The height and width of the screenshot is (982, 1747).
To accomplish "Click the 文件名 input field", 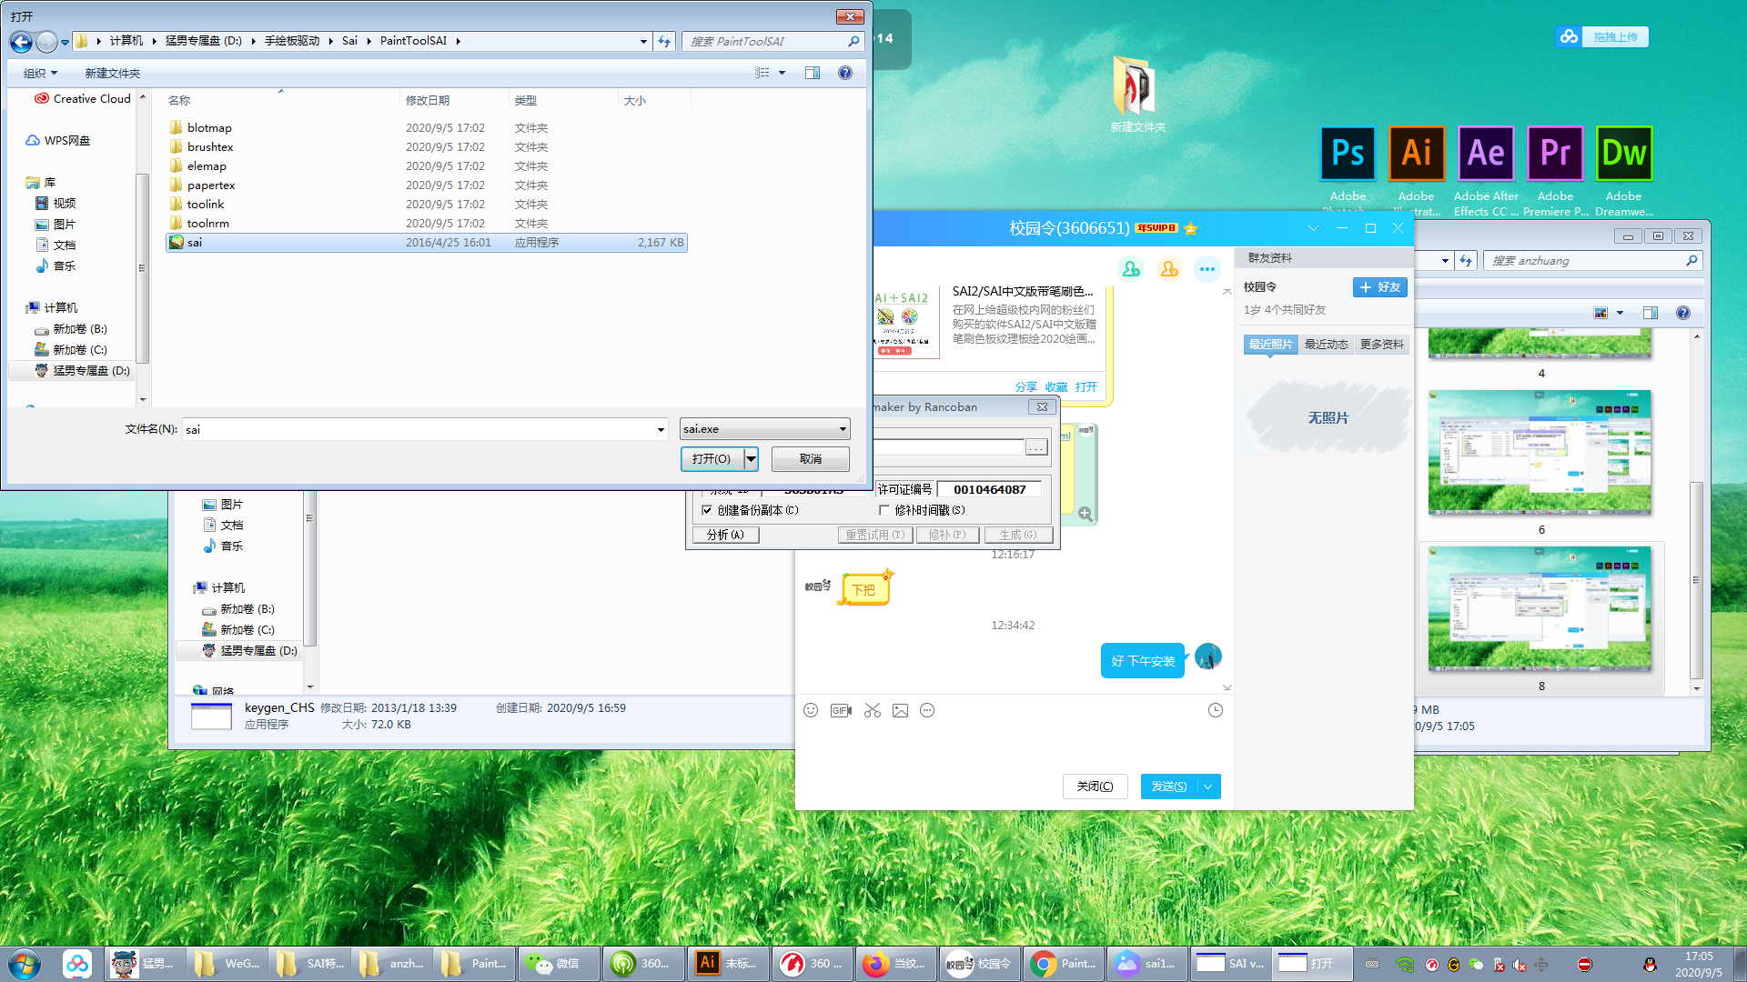I will pos(419,429).
